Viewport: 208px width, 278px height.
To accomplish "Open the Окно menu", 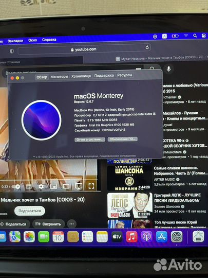I will click(x=33, y=40).
